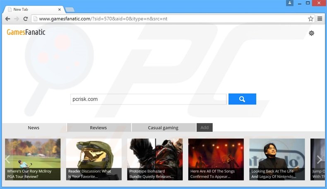Open GamesFanatic settings gear
The height and width of the screenshot is (189, 327).
311,33
